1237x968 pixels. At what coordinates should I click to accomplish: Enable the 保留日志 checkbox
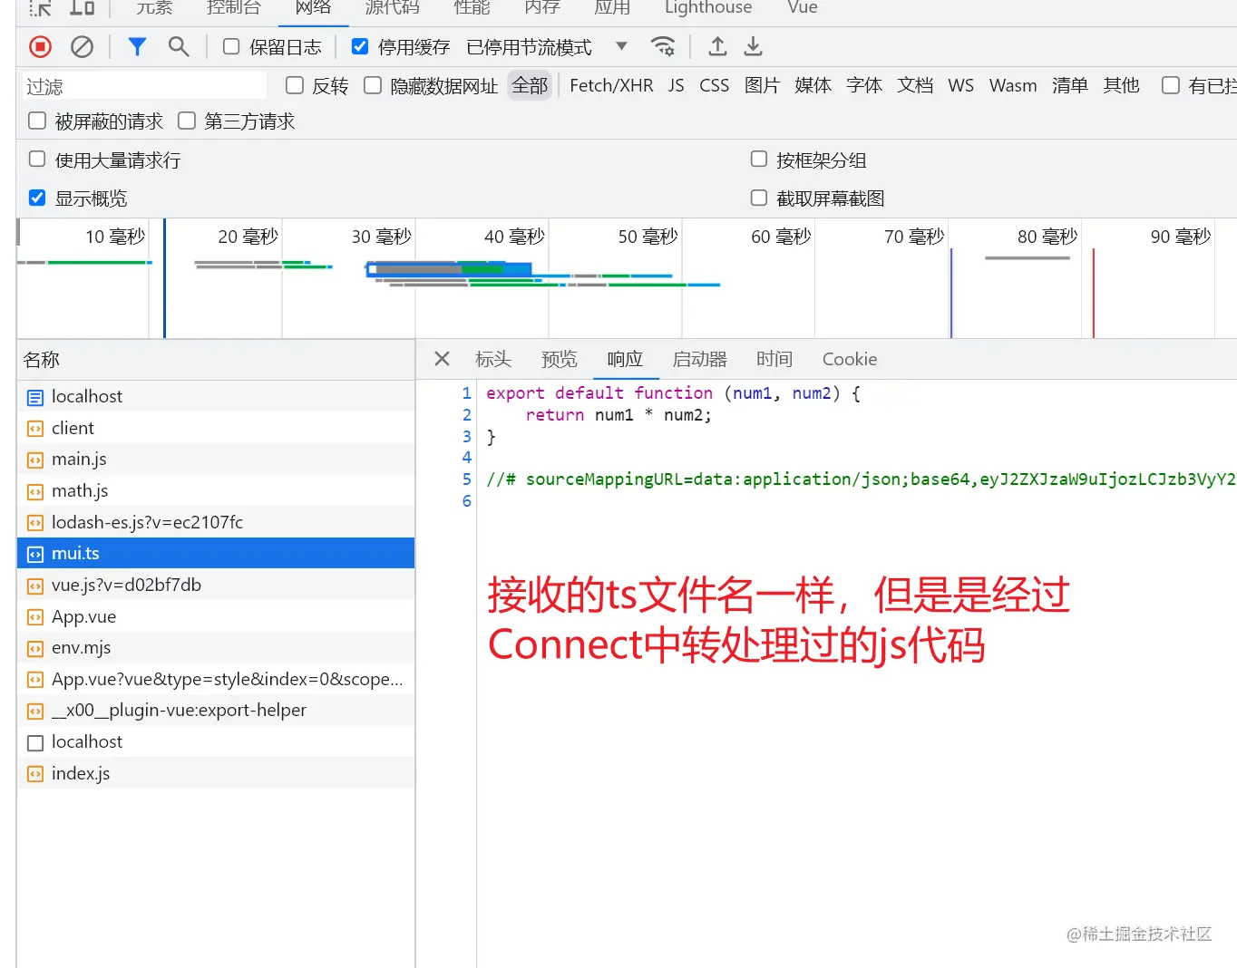point(231,46)
